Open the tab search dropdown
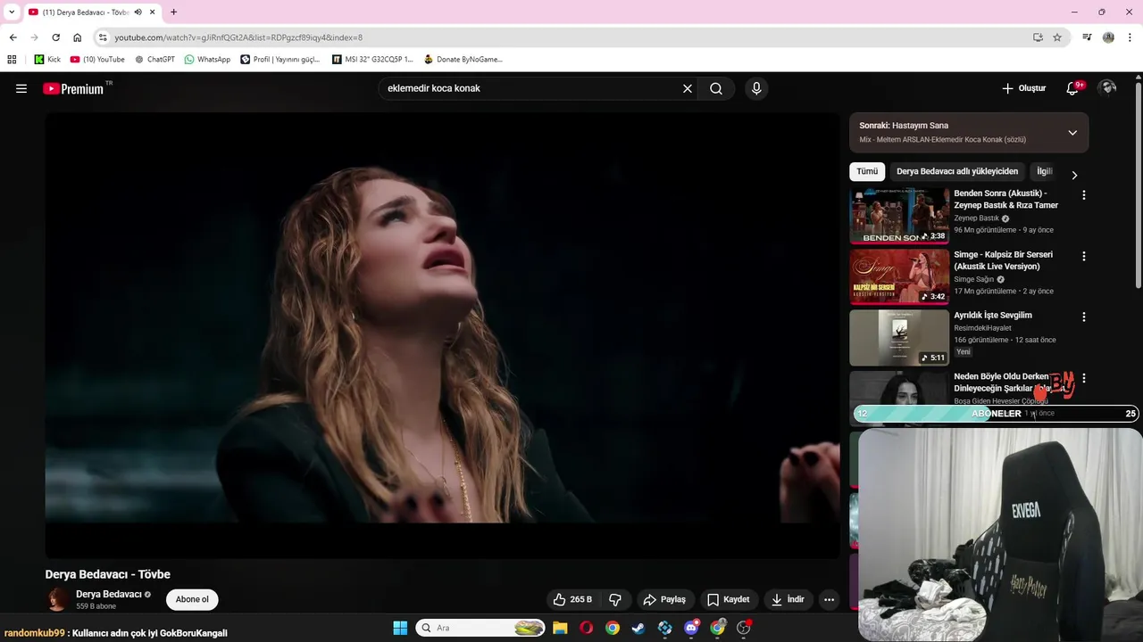Screen dimensions: 1143x642 (x=12, y=12)
